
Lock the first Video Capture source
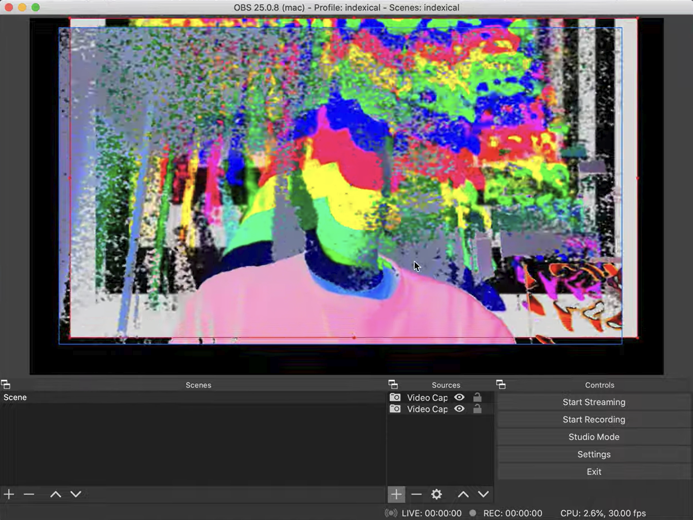477,397
